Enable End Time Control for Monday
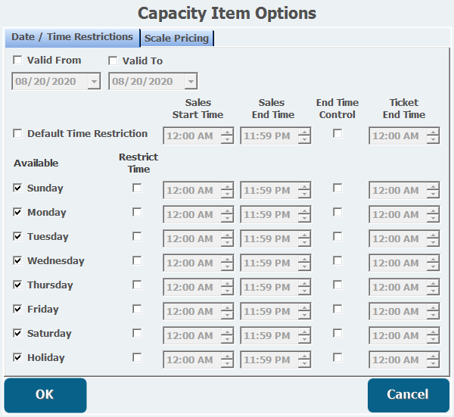Viewport: 454px width, 417px height. [x=337, y=212]
